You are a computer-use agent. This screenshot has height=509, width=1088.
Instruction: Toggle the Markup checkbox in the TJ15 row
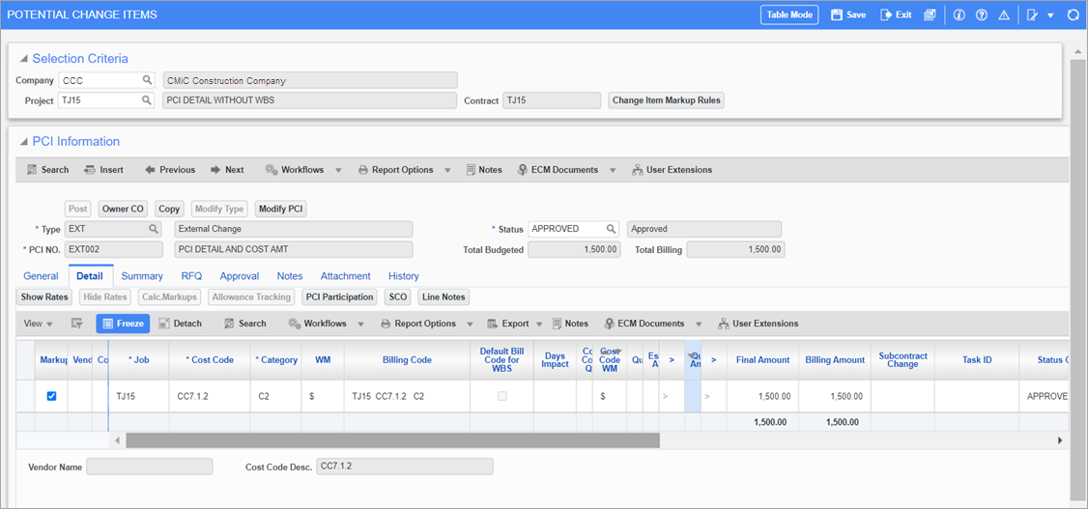pyautogui.click(x=51, y=396)
